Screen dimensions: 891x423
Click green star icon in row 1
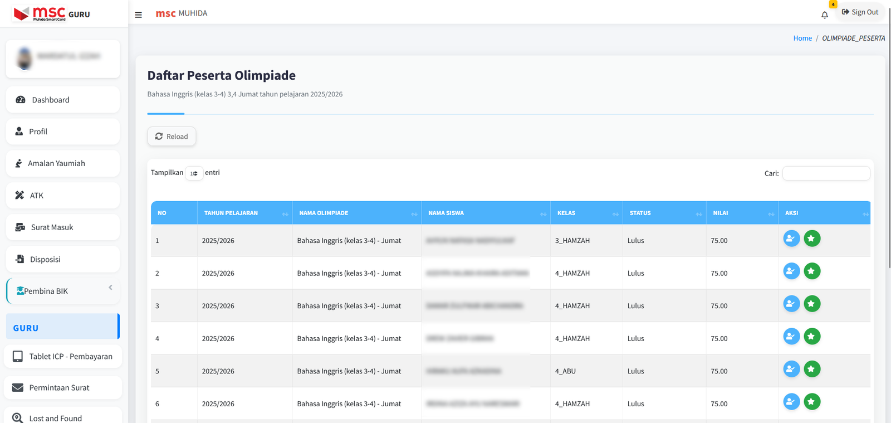pyautogui.click(x=812, y=239)
